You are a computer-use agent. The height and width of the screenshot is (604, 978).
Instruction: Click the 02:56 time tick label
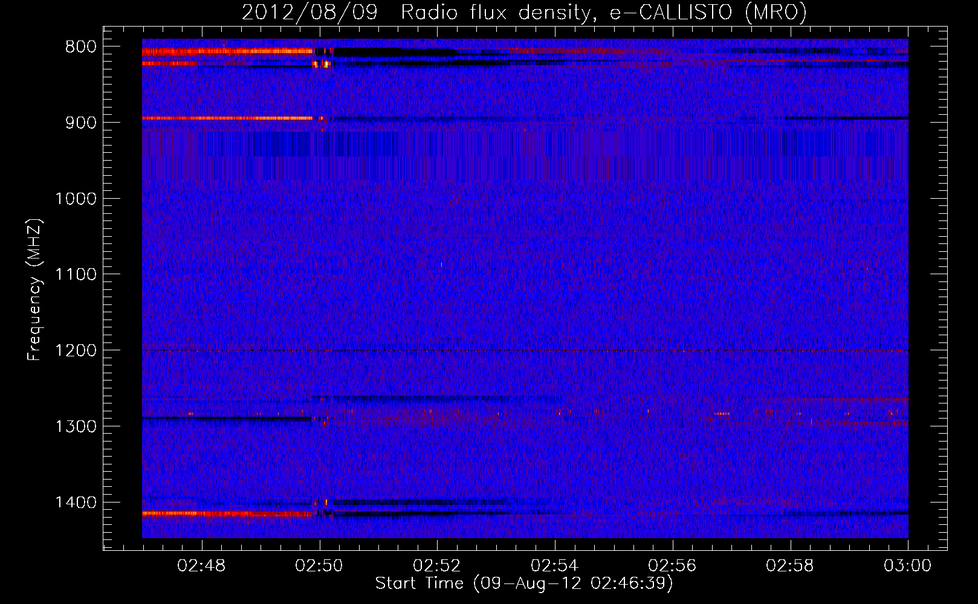673,566
